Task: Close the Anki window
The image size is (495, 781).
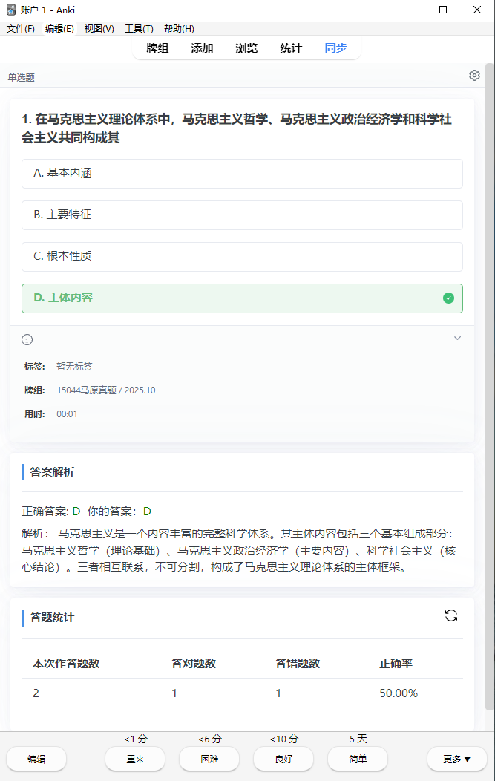Action: [x=477, y=10]
